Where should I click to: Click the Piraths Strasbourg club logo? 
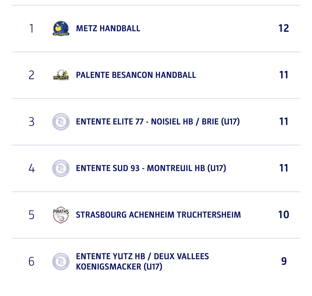coord(61,215)
